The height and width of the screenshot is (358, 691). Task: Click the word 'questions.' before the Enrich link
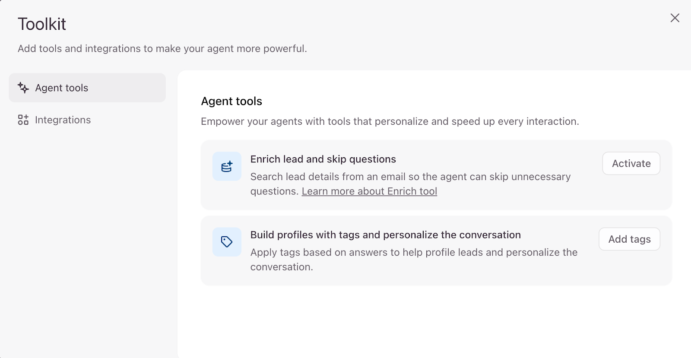[274, 191]
